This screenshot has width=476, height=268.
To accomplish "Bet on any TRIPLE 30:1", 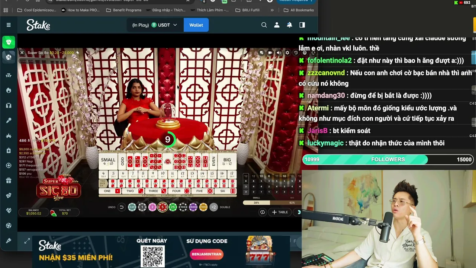I will (x=167, y=162).
